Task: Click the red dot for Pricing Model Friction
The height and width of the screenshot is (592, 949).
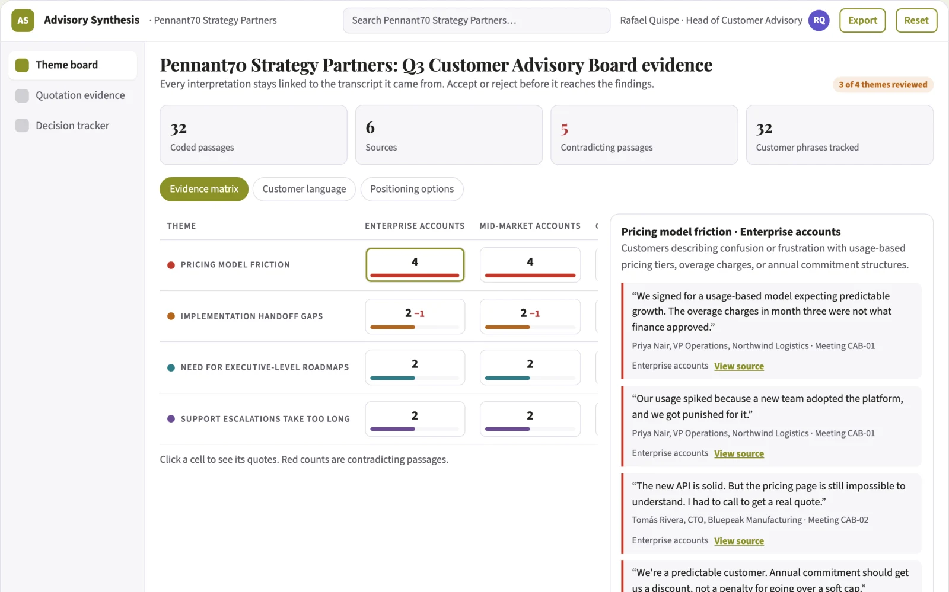Action: coord(171,265)
